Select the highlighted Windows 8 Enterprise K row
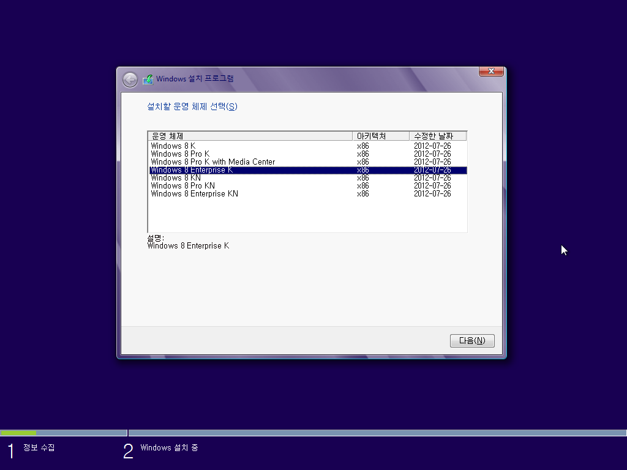Image resolution: width=627 pixels, height=470 pixels. 307,170
